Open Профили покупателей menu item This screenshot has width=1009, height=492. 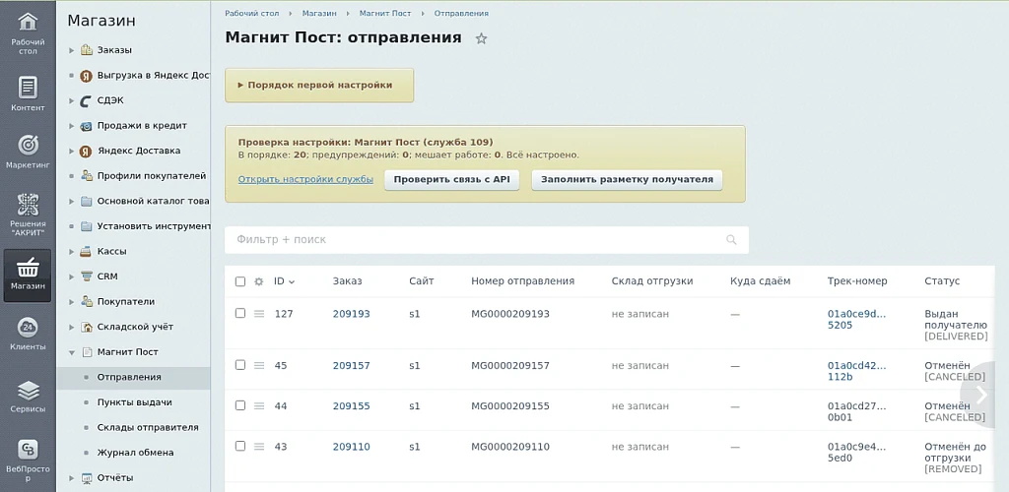151,176
